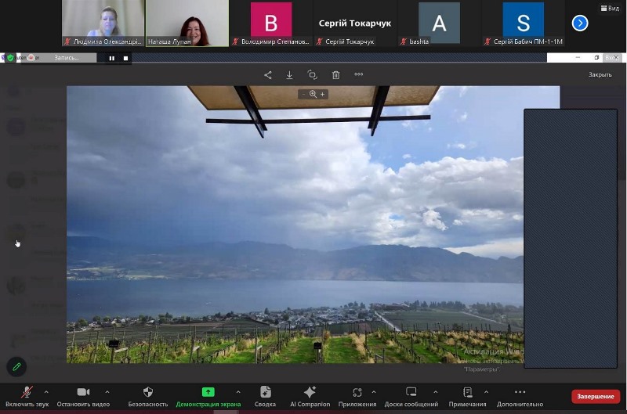Screen dimensions: 627x414
Task: Select Володимир Степанов participant tile
Action: pyautogui.click(x=271, y=23)
